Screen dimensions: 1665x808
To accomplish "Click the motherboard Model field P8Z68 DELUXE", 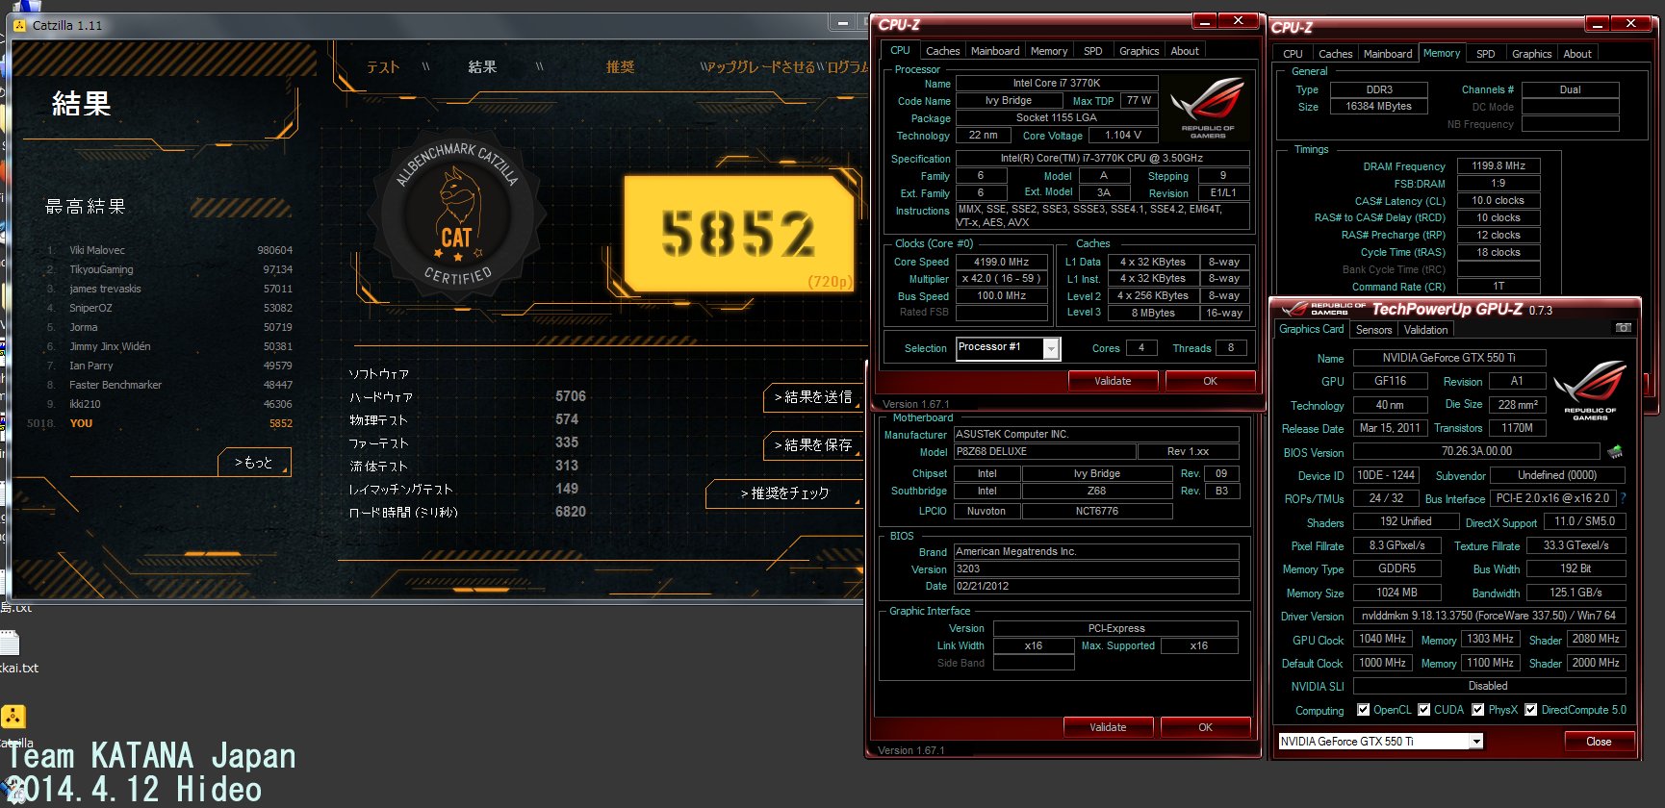I will [x=1043, y=452].
